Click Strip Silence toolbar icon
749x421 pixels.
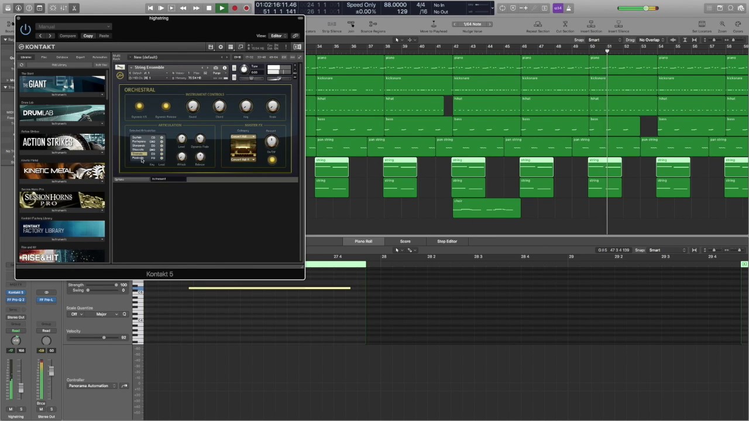coord(332,26)
